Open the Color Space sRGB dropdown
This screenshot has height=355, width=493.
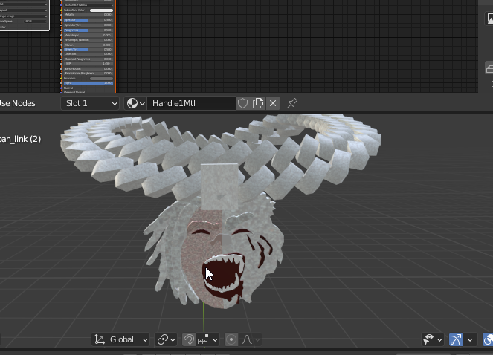click(36, 22)
